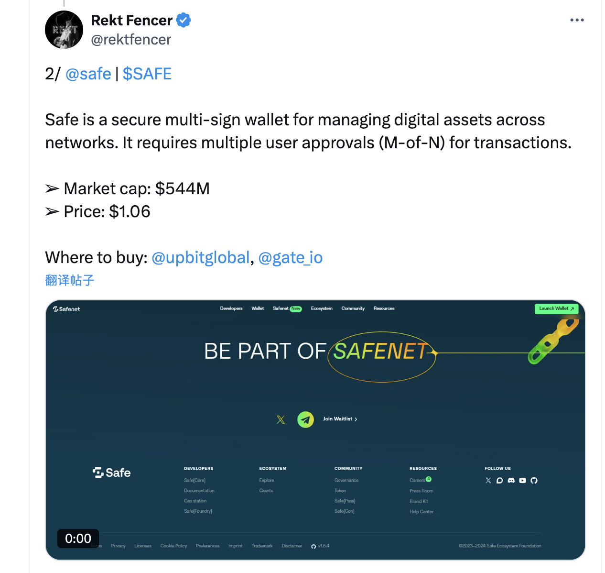
Task: Click the green Telegram icon in video
Action: point(305,419)
